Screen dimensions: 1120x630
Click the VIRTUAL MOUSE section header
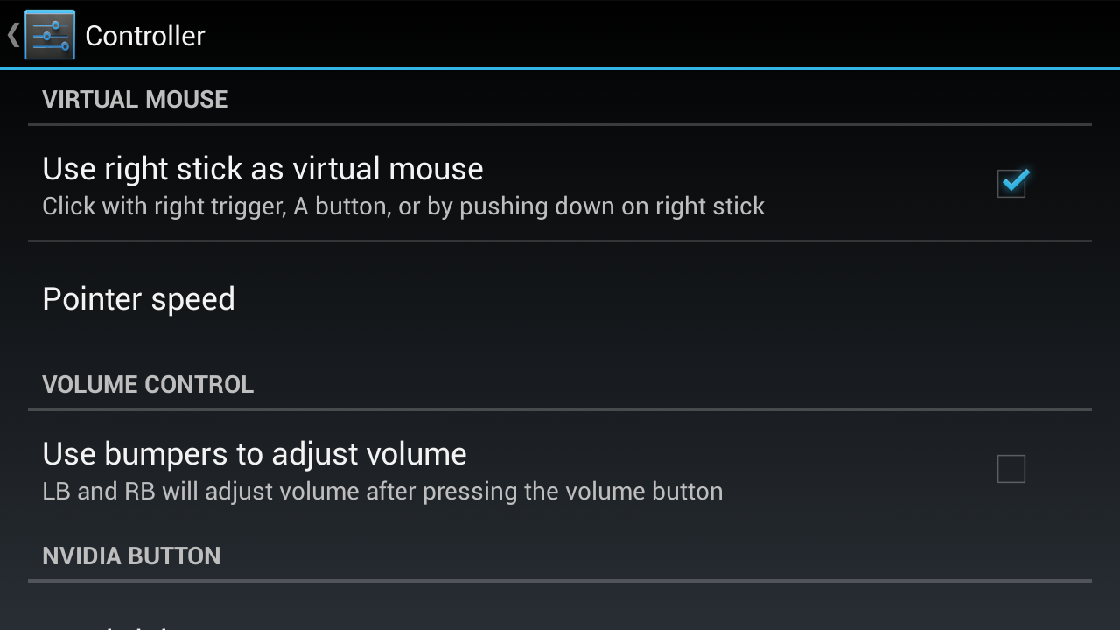pyautogui.click(x=135, y=100)
